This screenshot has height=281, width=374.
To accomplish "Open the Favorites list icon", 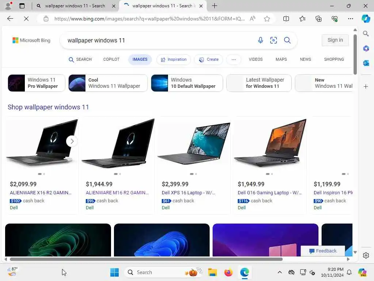I will click(302, 19).
